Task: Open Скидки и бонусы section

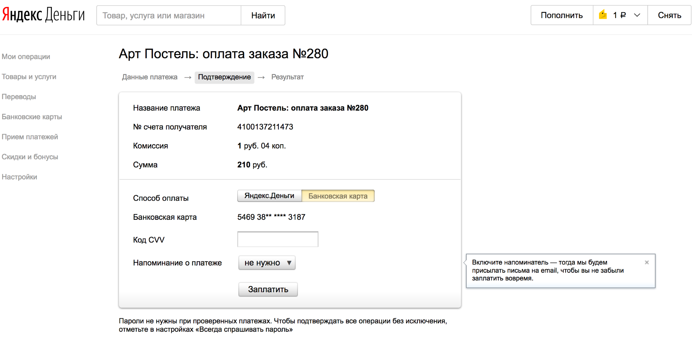Action: (x=30, y=157)
